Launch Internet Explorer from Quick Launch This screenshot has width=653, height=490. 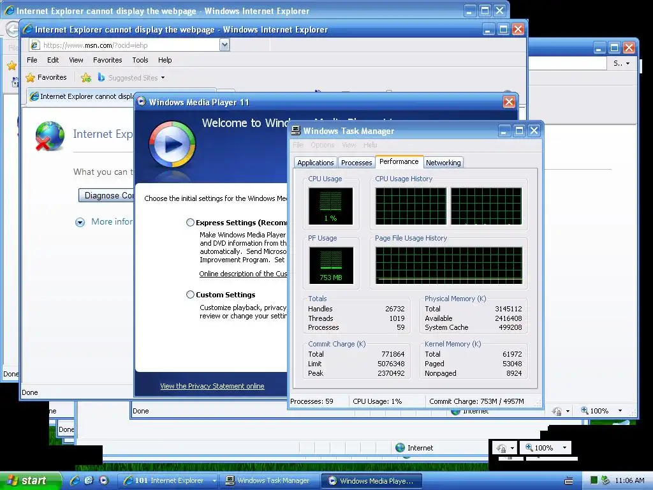pyautogui.click(x=75, y=480)
